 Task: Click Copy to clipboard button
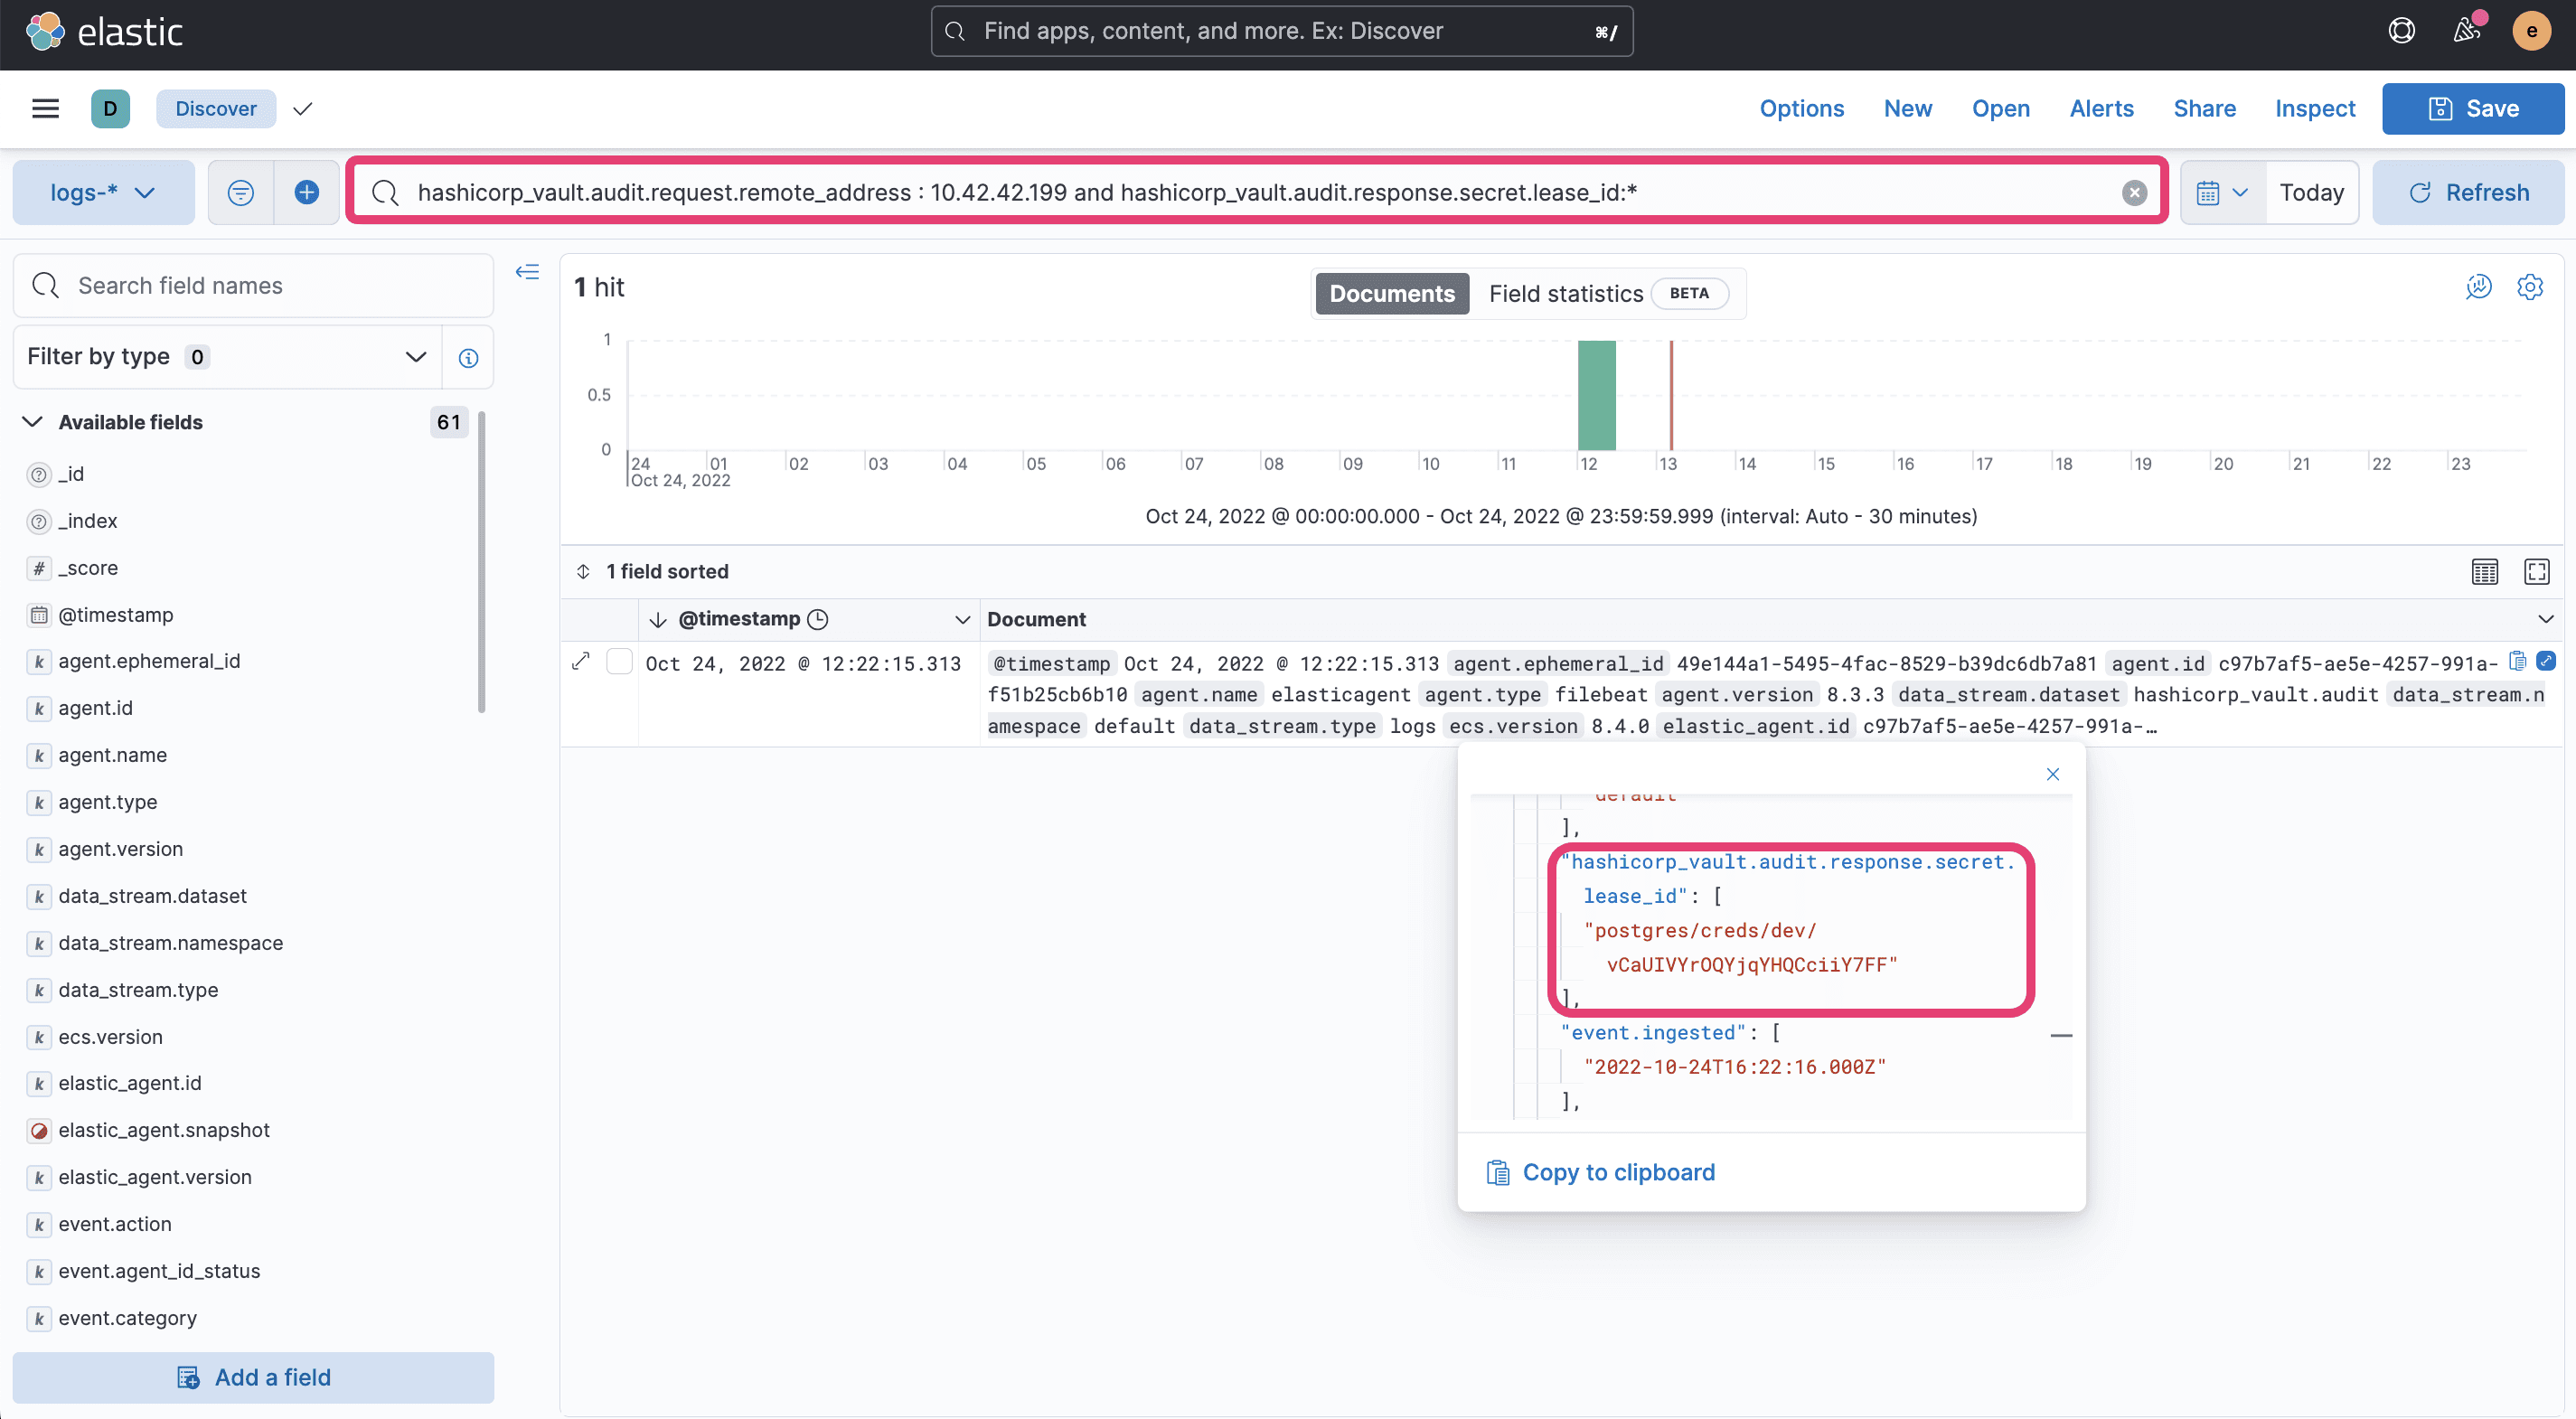tap(1599, 1170)
